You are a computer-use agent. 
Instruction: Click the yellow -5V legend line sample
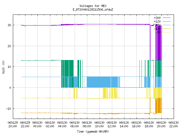click(166, 32)
